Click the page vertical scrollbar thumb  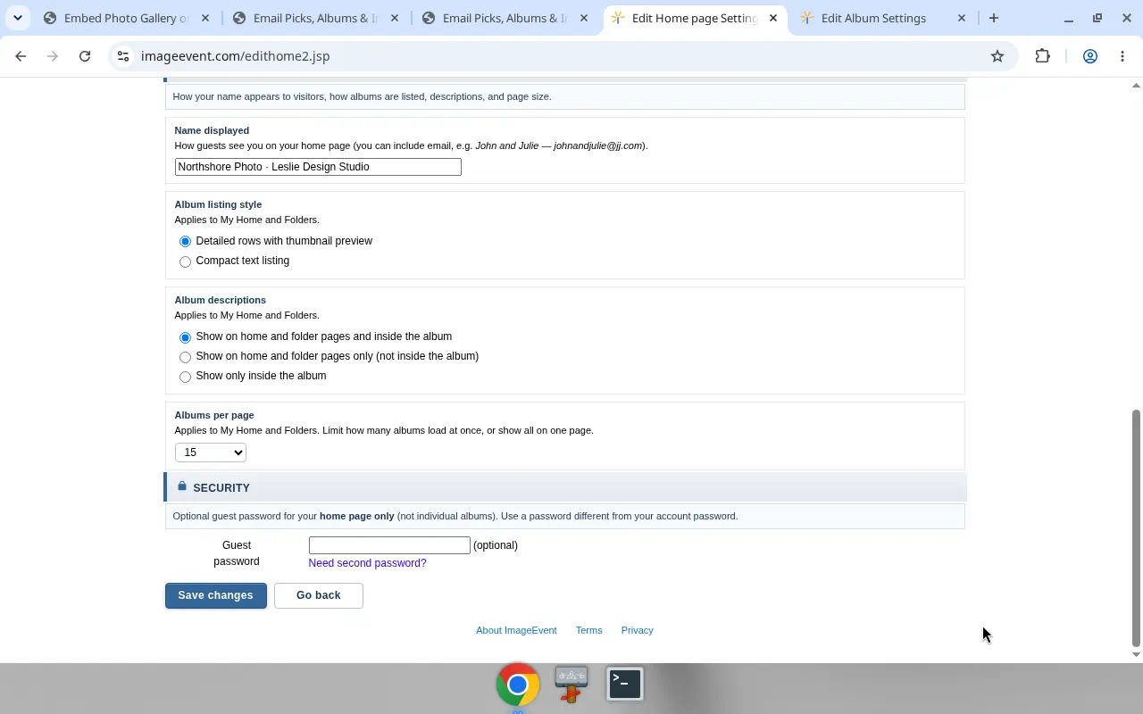point(1136,528)
